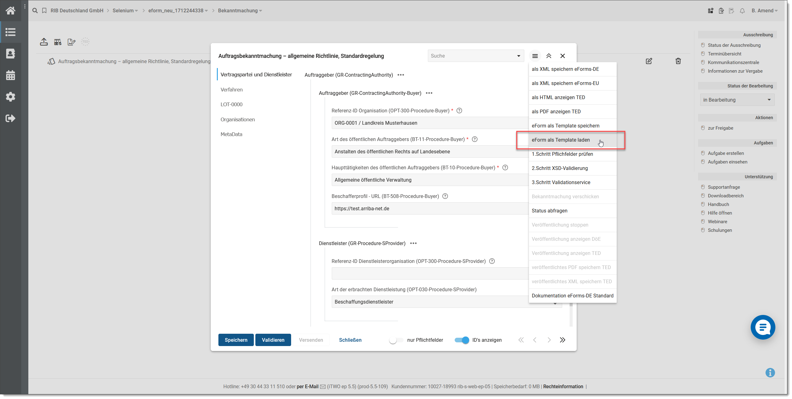The width and height of the screenshot is (792, 399).
Task: Choose 2.Schritt XSD-Validierung menu entry
Action: 560,168
